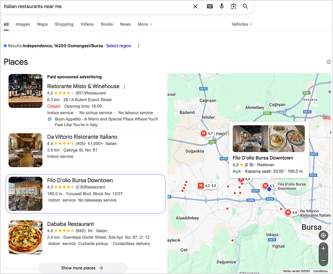The height and width of the screenshot is (274, 333).
Task: Open the Dababa Restaurant pizza thumbnail
Action: click(25, 237)
